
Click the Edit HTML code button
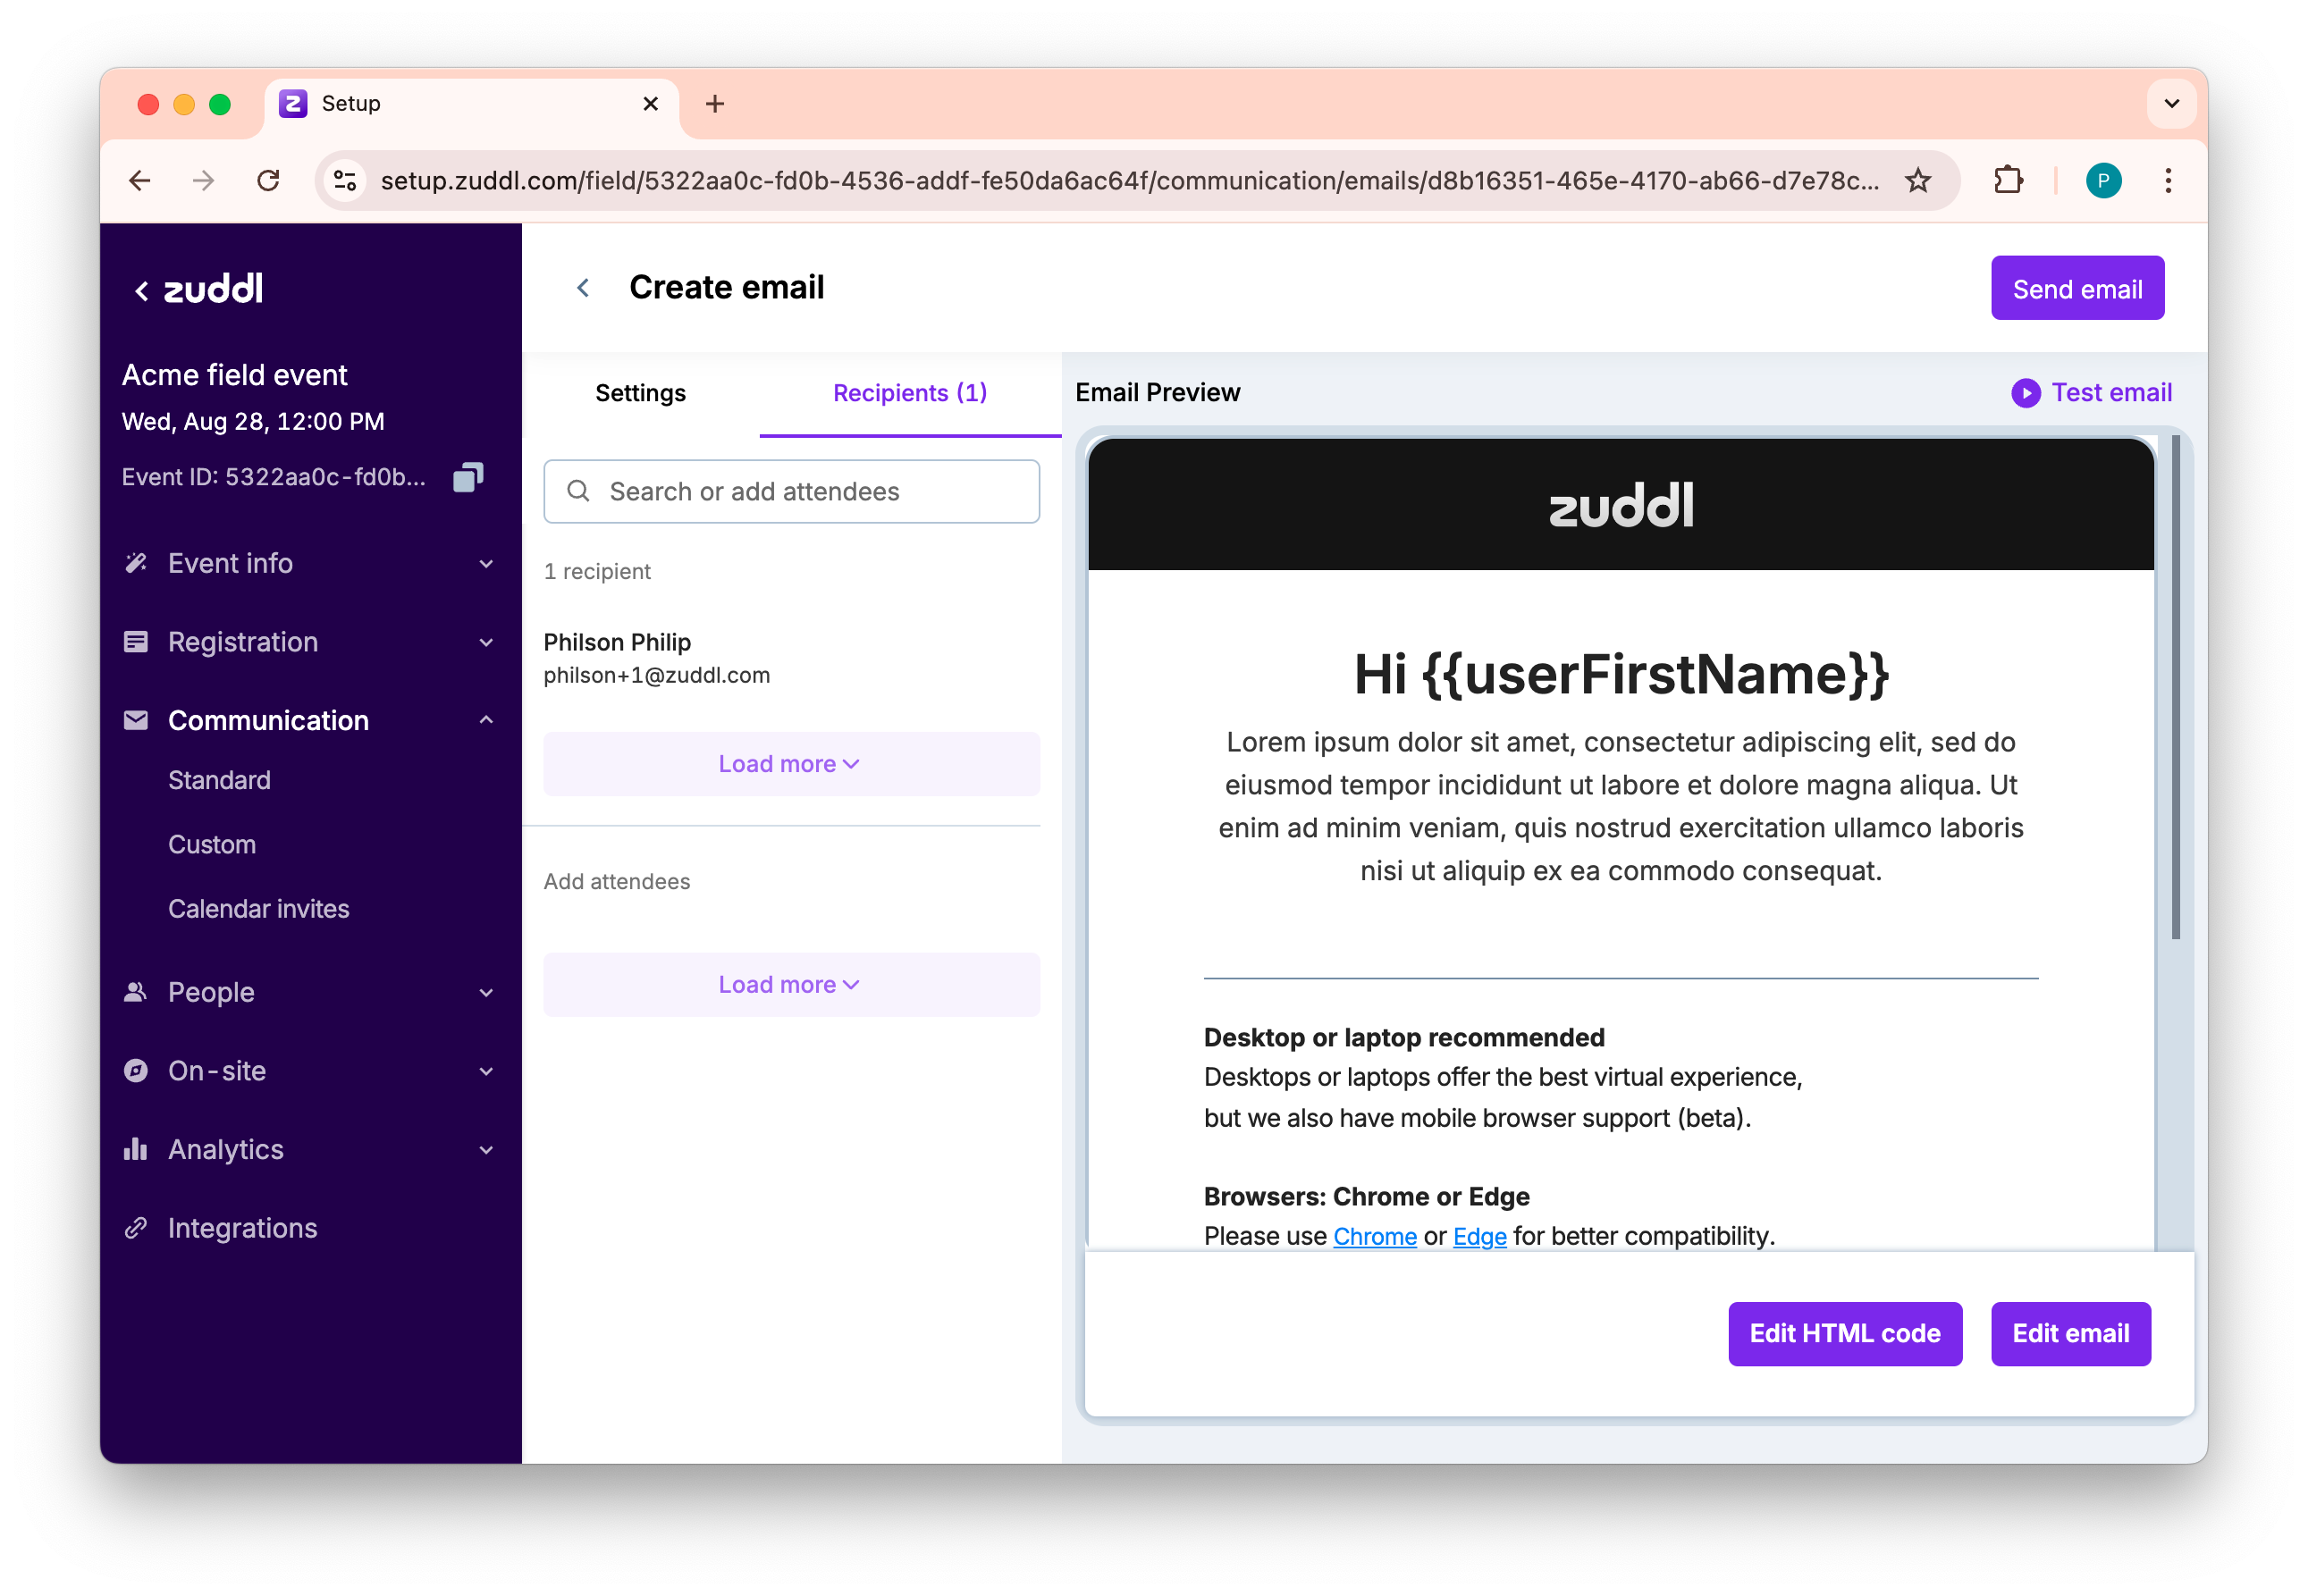pyautogui.click(x=1844, y=1333)
